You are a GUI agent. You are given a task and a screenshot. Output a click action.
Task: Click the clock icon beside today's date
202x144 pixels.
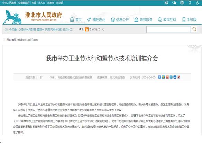(x=6, y=29)
